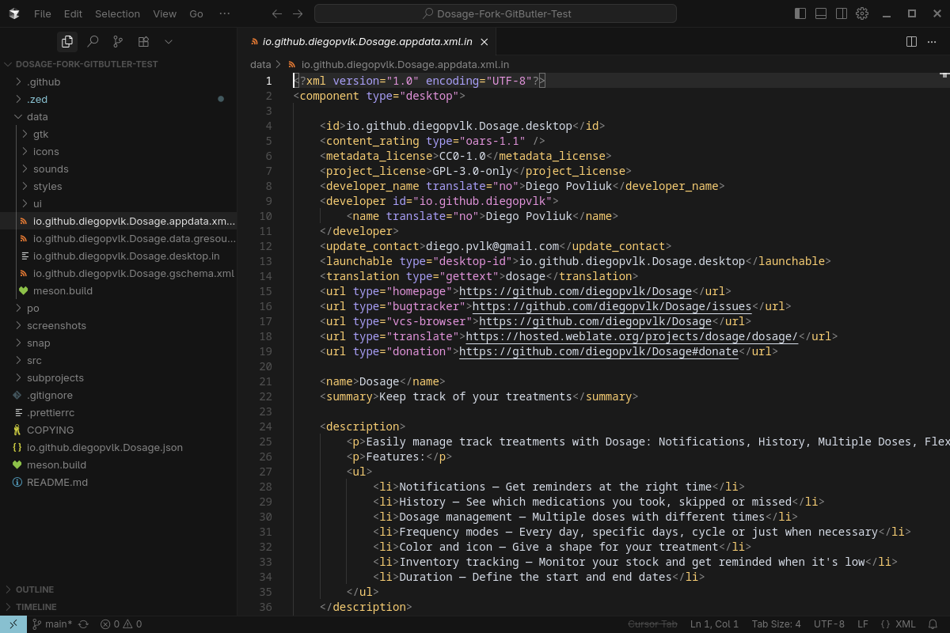The width and height of the screenshot is (950, 633).
Task: Open the Extensions view
Action: pyautogui.click(x=142, y=41)
